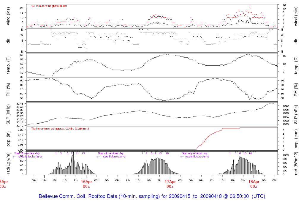
Task: Click the '1020' tick on the hPa axis
Action: [286, 125]
